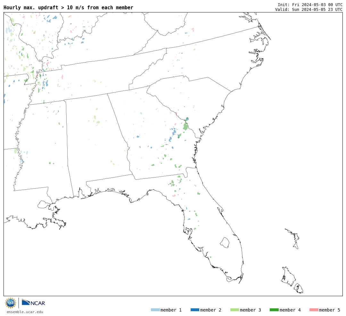Click the 'member 3' legend label

(251, 310)
